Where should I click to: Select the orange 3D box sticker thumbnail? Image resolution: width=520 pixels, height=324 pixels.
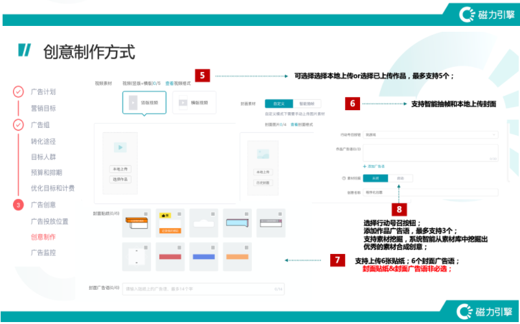(x=137, y=223)
